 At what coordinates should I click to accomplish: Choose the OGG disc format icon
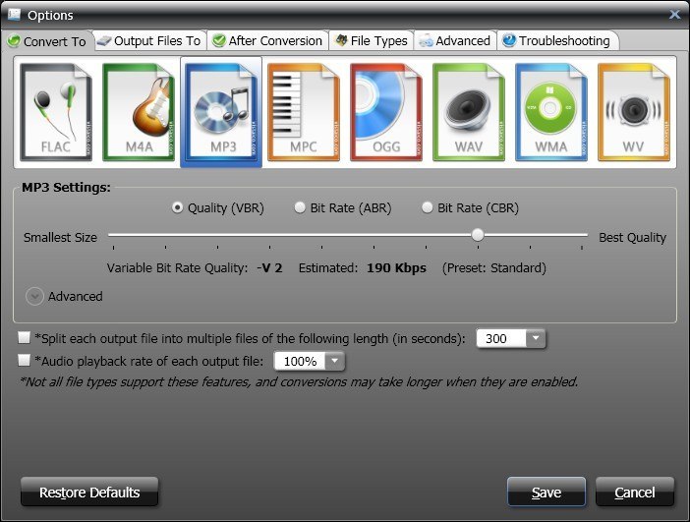click(x=386, y=112)
